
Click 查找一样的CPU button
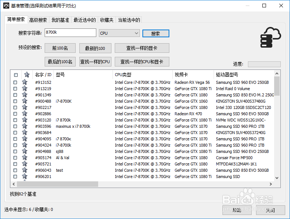(95, 62)
